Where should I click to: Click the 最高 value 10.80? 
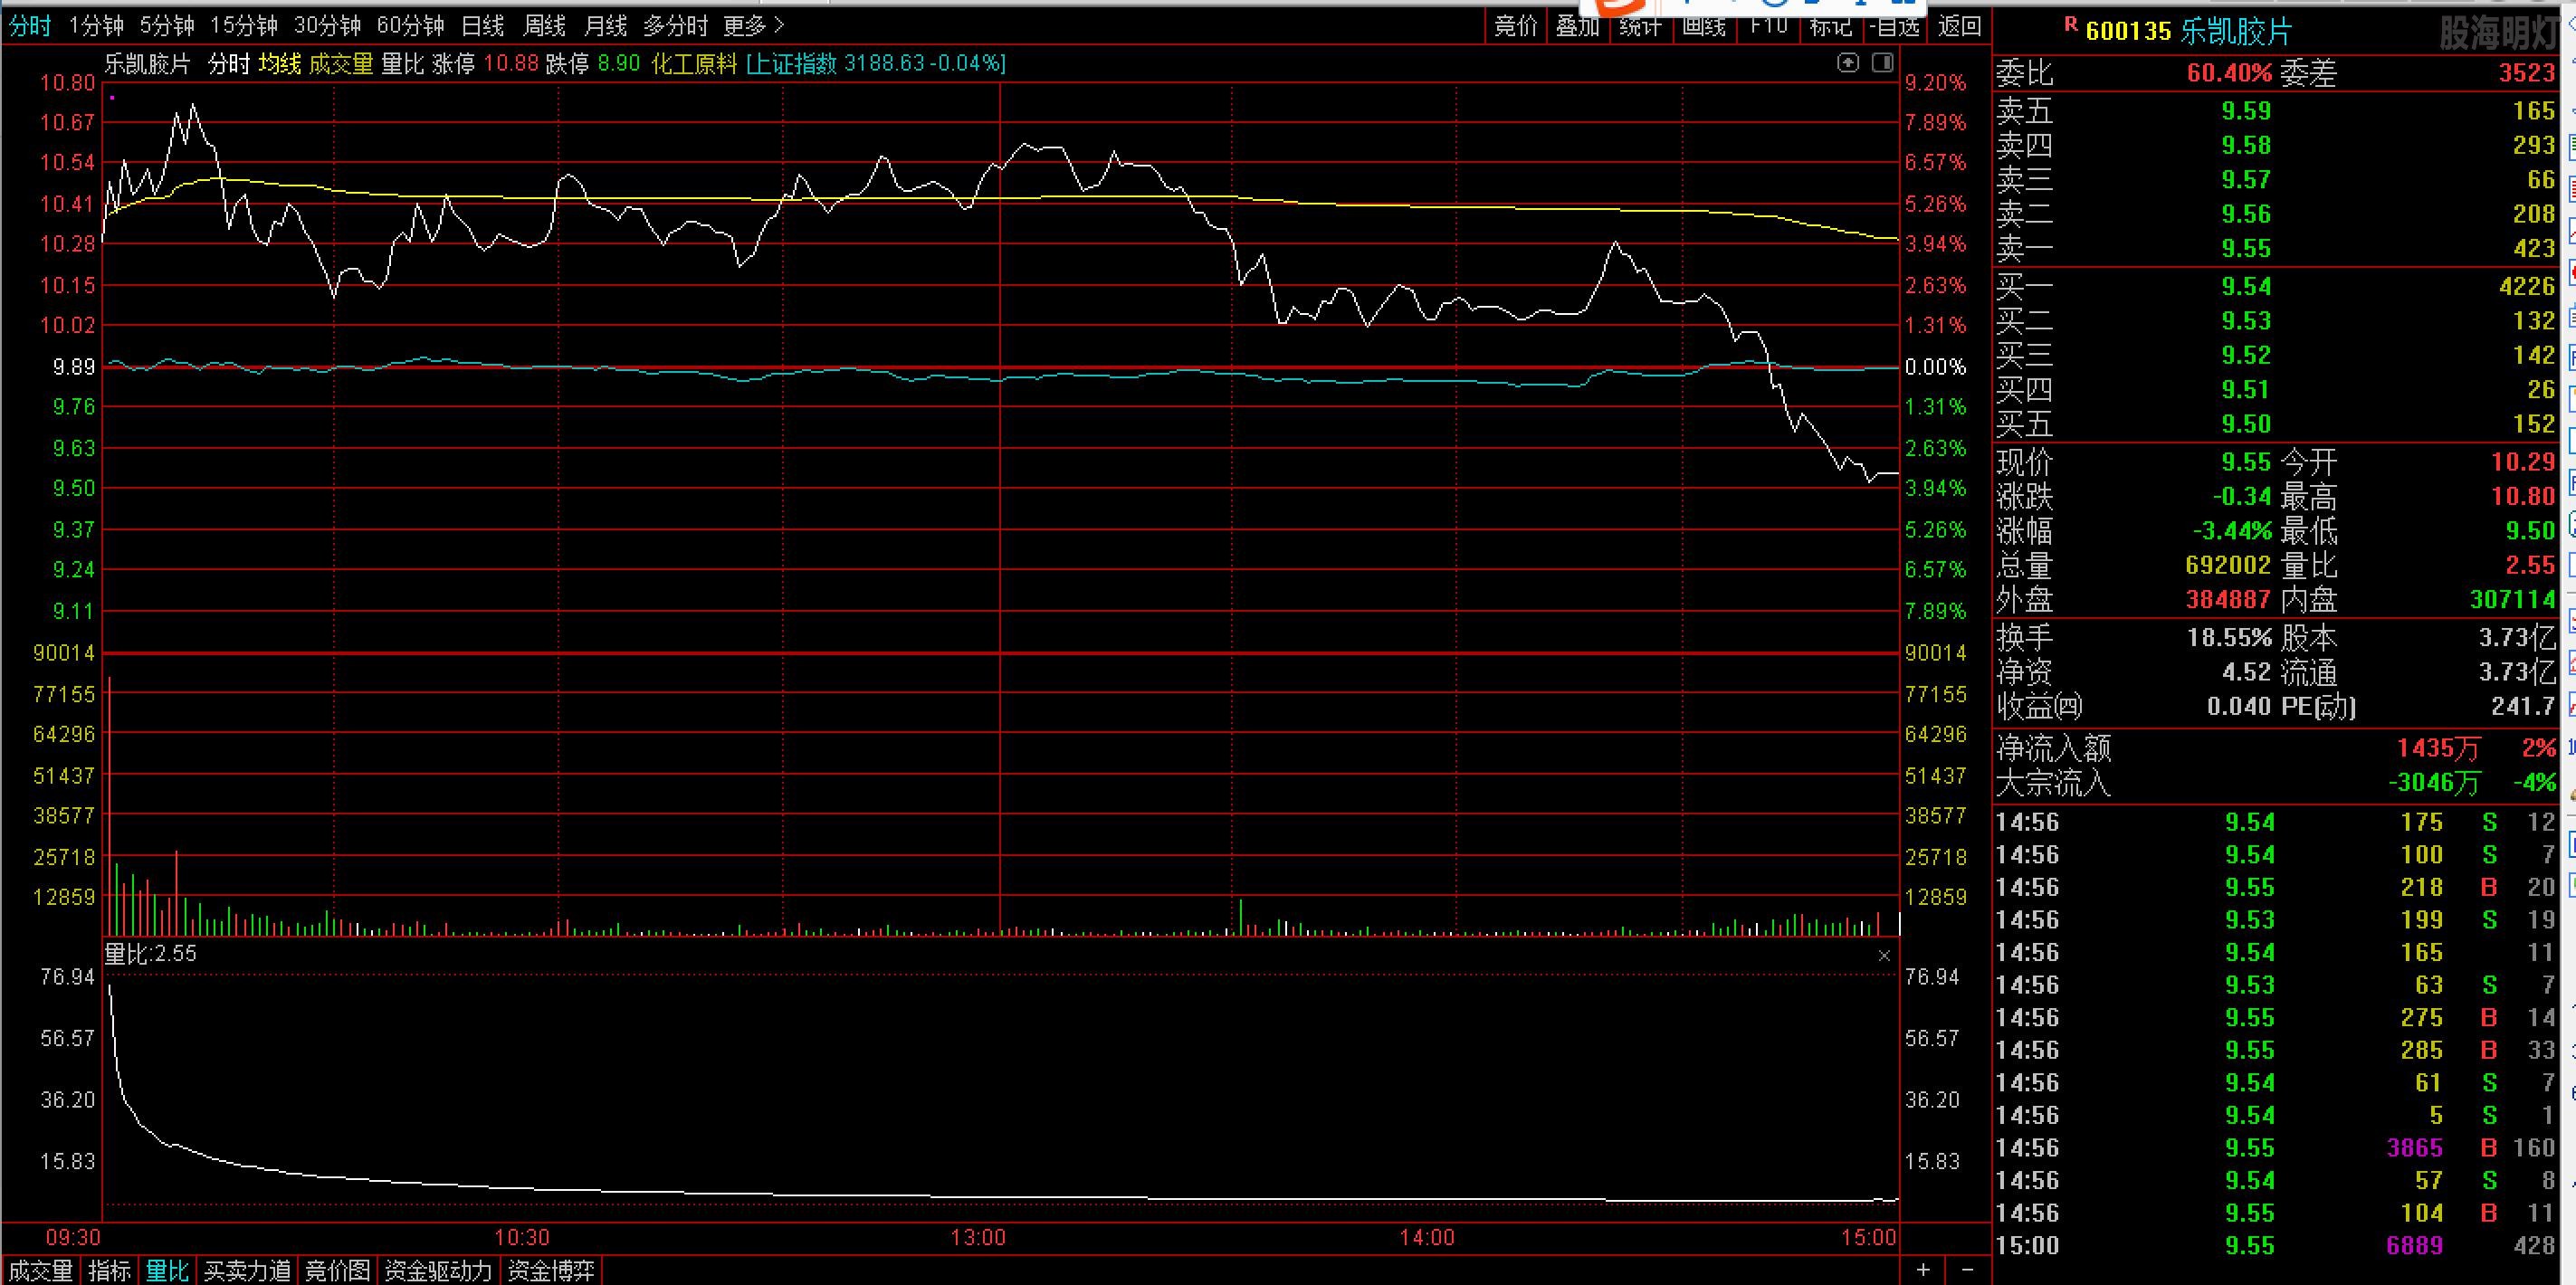click(2522, 497)
